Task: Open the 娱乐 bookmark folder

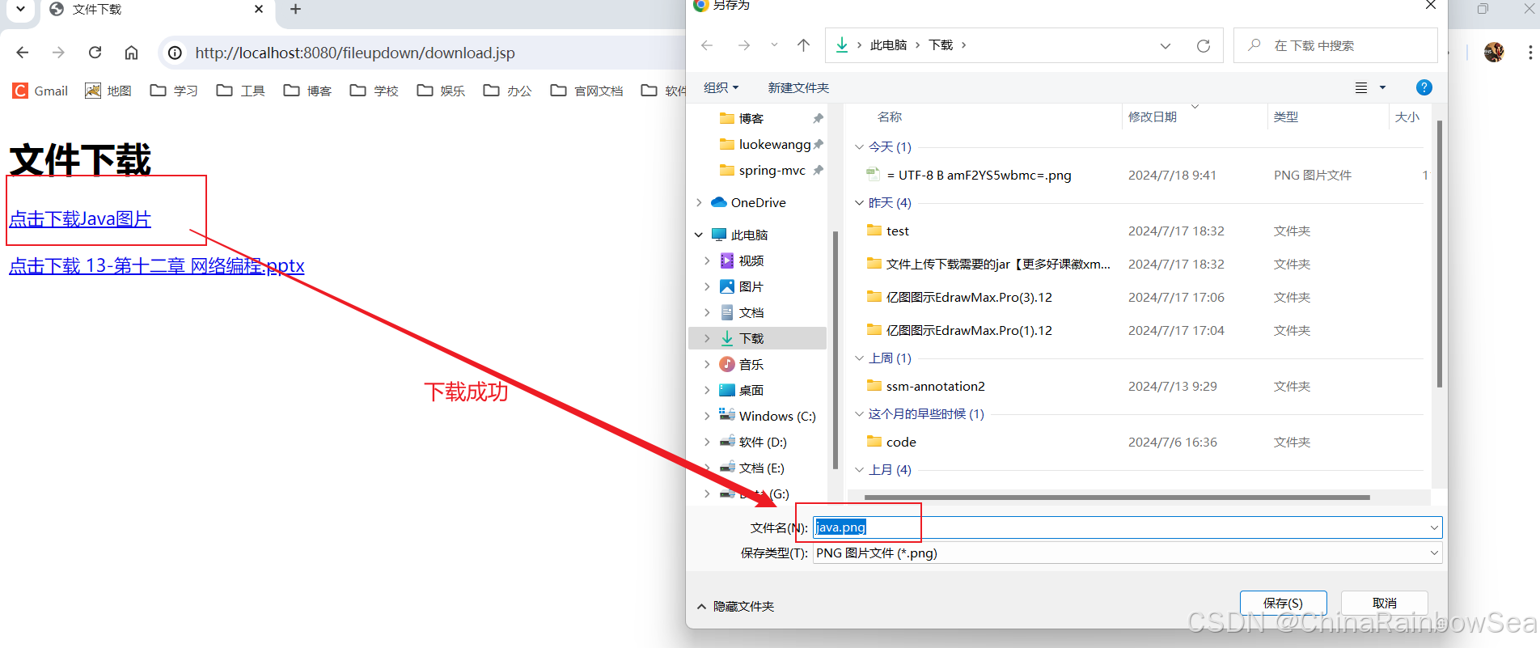Action: tap(441, 91)
